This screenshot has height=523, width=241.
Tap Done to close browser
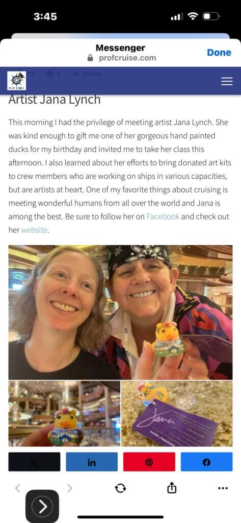(x=219, y=53)
